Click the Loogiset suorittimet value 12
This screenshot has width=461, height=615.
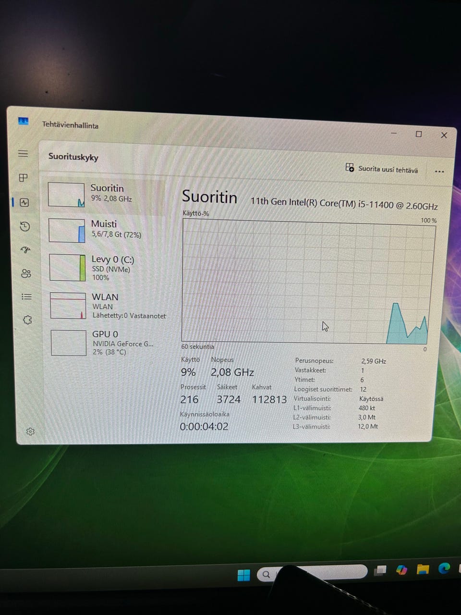click(x=363, y=389)
